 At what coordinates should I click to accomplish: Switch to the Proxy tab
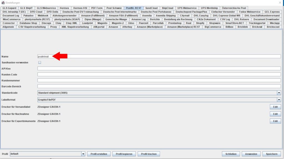(x=54, y=27)
